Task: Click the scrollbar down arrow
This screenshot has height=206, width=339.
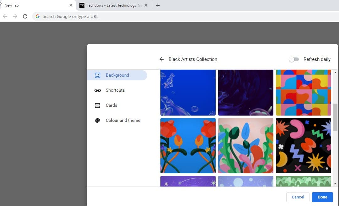Action: coord(335,184)
